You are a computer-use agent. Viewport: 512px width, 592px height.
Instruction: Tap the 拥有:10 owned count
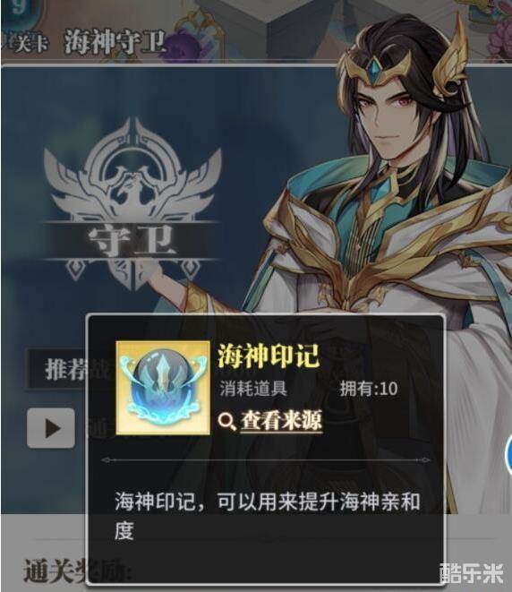click(369, 389)
